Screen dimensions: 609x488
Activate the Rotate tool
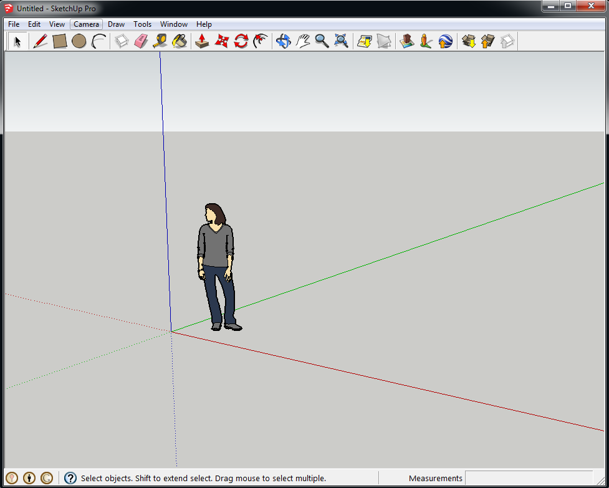pyautogui.click(x=241, y=42)
